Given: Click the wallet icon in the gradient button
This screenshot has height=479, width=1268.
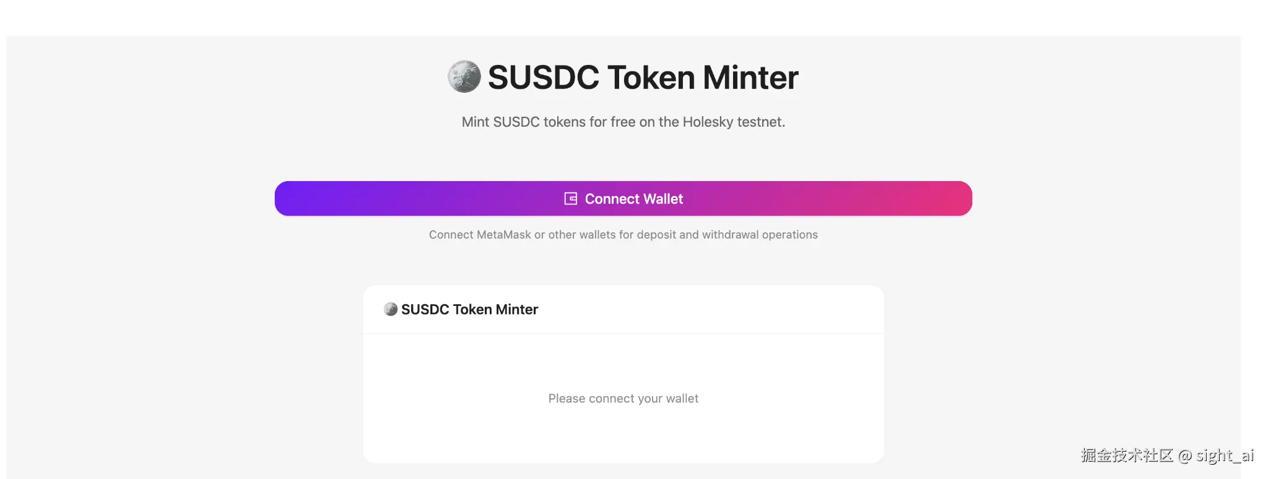Looking at the screenshot, I should 571,198.
